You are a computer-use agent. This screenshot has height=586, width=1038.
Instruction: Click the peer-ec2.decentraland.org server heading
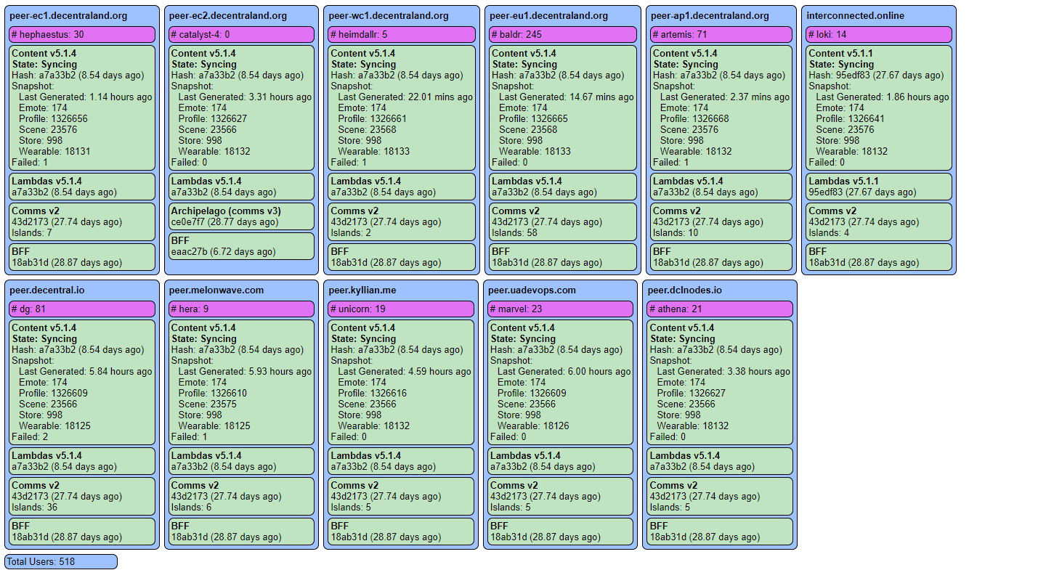(x=228, y=15)
